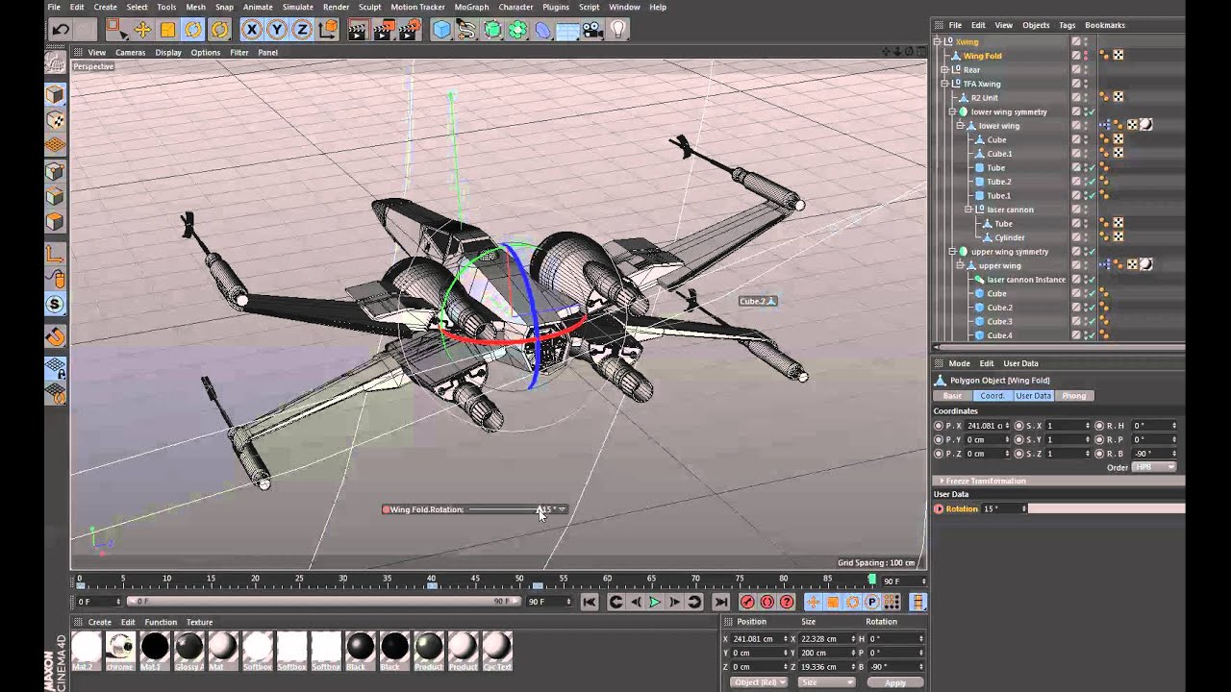The image size is (1231, 692).
Task: Toggle Position keyframe recording icon
Action: pos(813,602)
